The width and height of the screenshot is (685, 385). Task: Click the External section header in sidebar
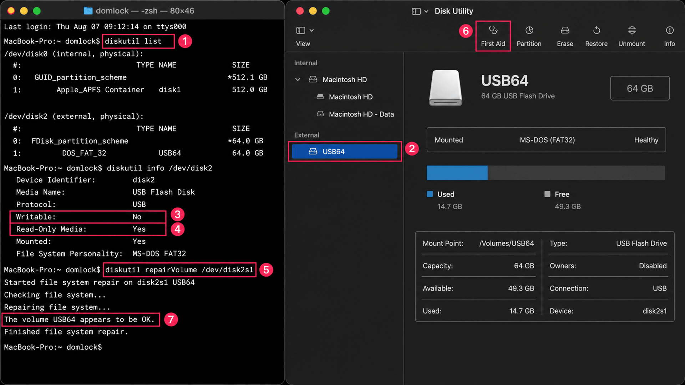[x=306, y=135]
